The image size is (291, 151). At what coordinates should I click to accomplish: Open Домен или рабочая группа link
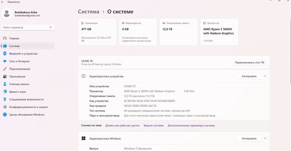(122, 126)
